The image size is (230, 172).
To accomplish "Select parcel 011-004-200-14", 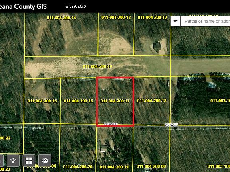I will pos(61,18).
